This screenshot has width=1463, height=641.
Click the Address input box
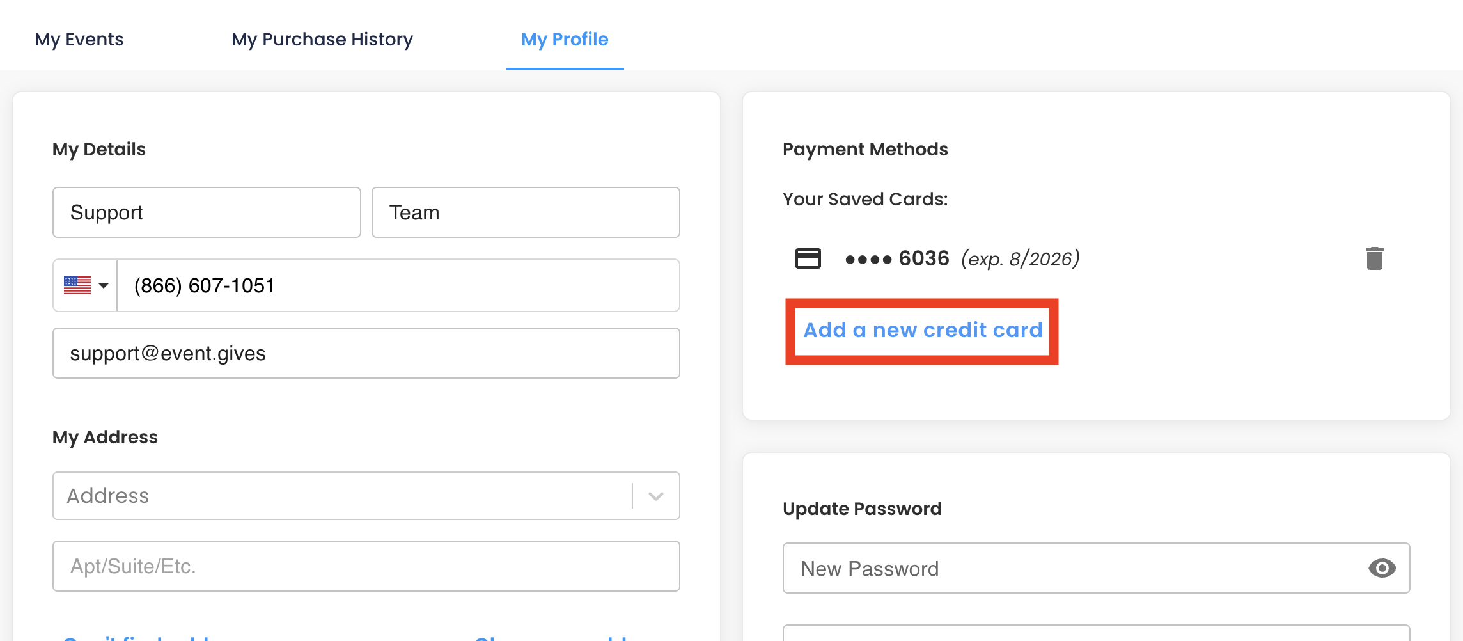pos(342,496)
